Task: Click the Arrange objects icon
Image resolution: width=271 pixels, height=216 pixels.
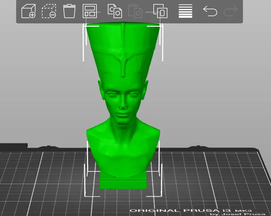Action: pos(90,11)
